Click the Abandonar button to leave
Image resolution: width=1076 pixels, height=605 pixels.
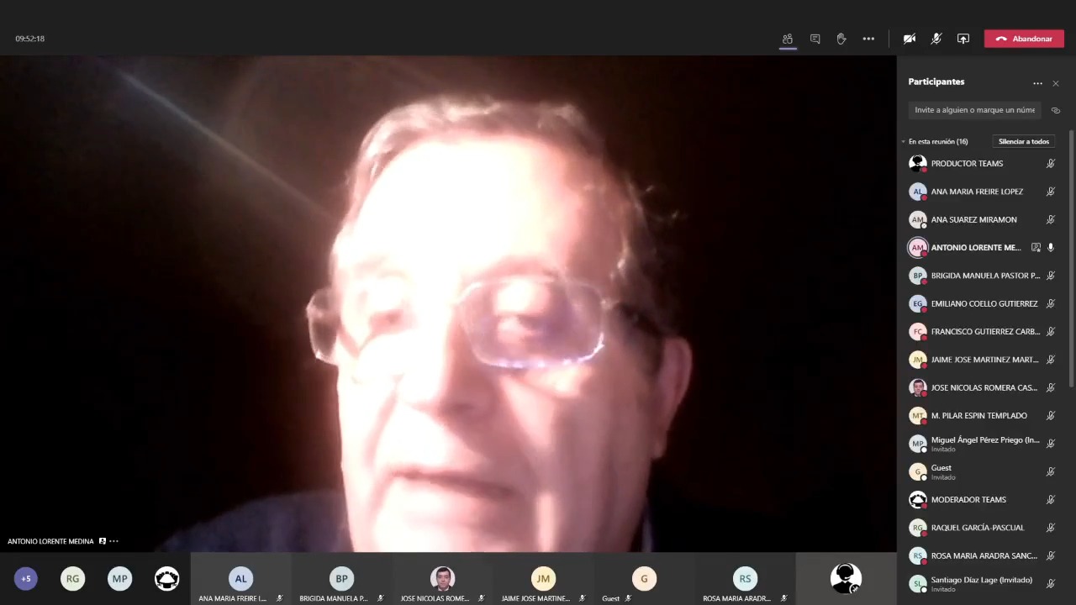click(1024, 39)
